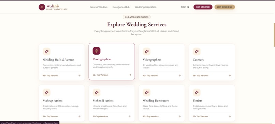Click the '48+ Top Vendors' text
This screenshot has height=124, width=275.
click(50, 76)
